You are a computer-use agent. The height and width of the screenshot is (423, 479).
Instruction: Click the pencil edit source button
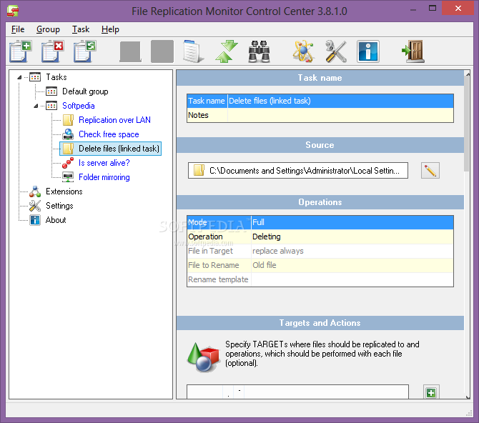coord(430,171)
